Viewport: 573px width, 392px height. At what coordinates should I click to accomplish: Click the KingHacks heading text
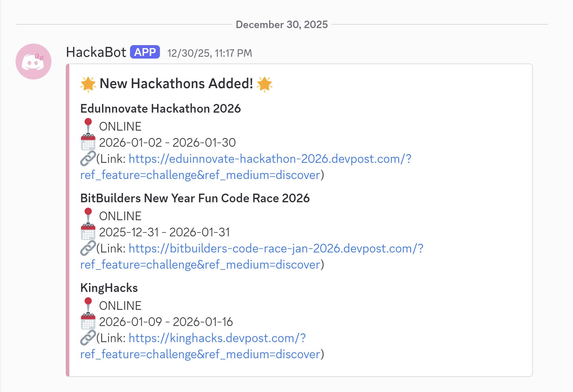(109, 288)
